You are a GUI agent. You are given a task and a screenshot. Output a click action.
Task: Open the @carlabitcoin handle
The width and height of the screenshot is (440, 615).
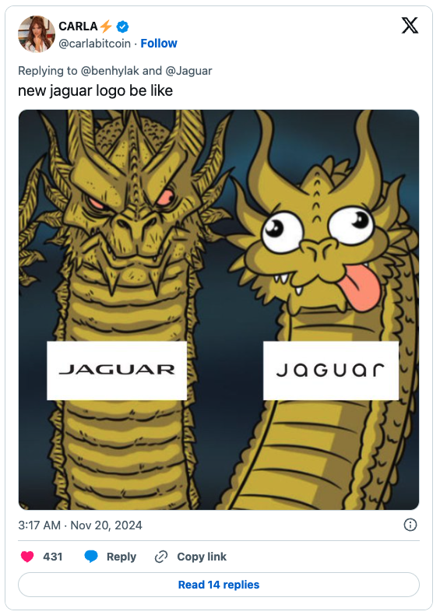[94, 43]
